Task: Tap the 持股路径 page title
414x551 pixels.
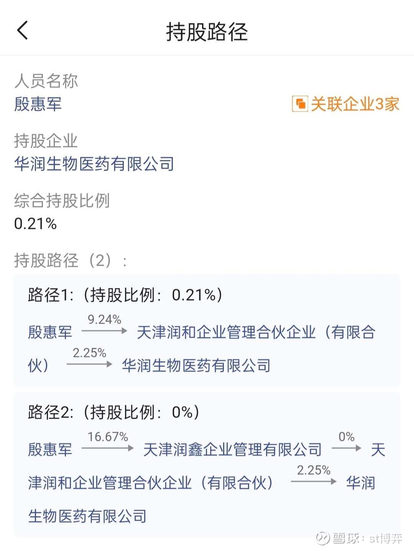Action: (x=207, y=31)
